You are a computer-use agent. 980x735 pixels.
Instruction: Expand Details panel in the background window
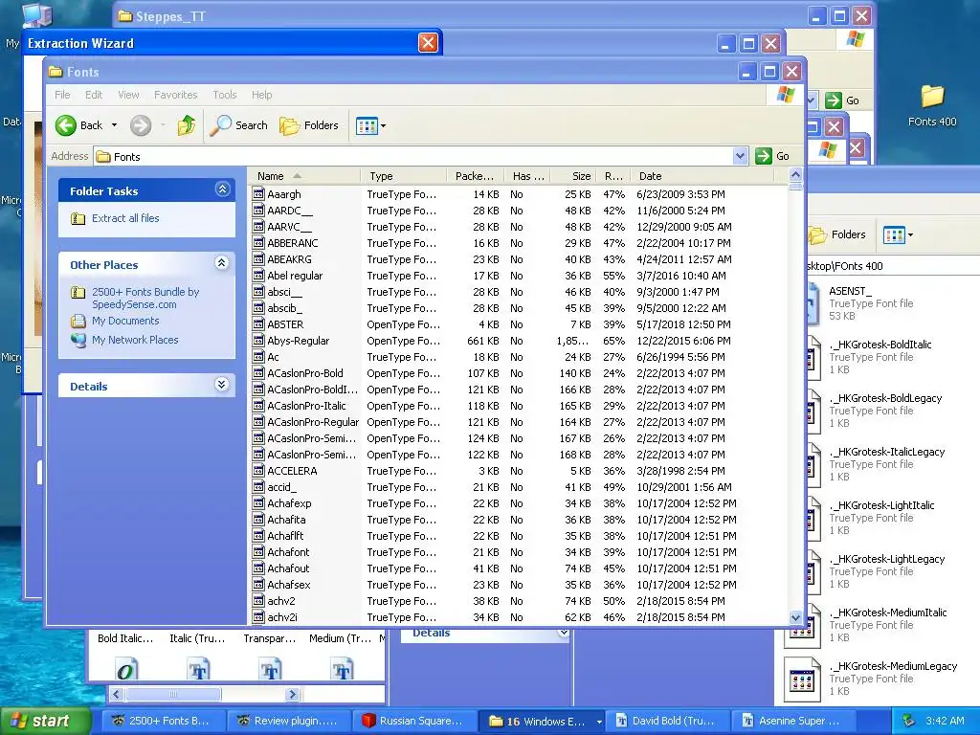coord(563,634)
